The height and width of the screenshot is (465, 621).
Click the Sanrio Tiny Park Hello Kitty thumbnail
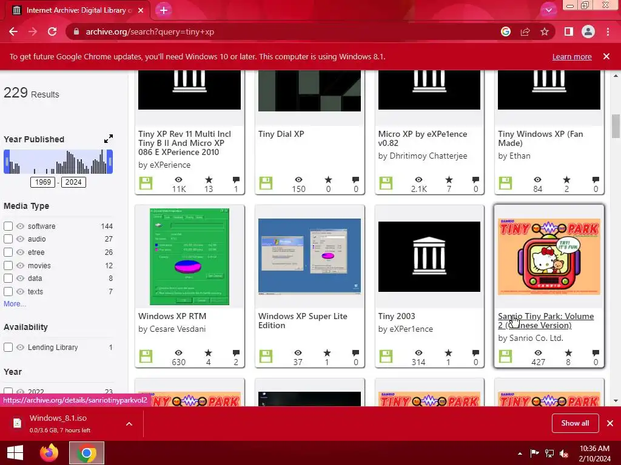(x=549, y=257)
